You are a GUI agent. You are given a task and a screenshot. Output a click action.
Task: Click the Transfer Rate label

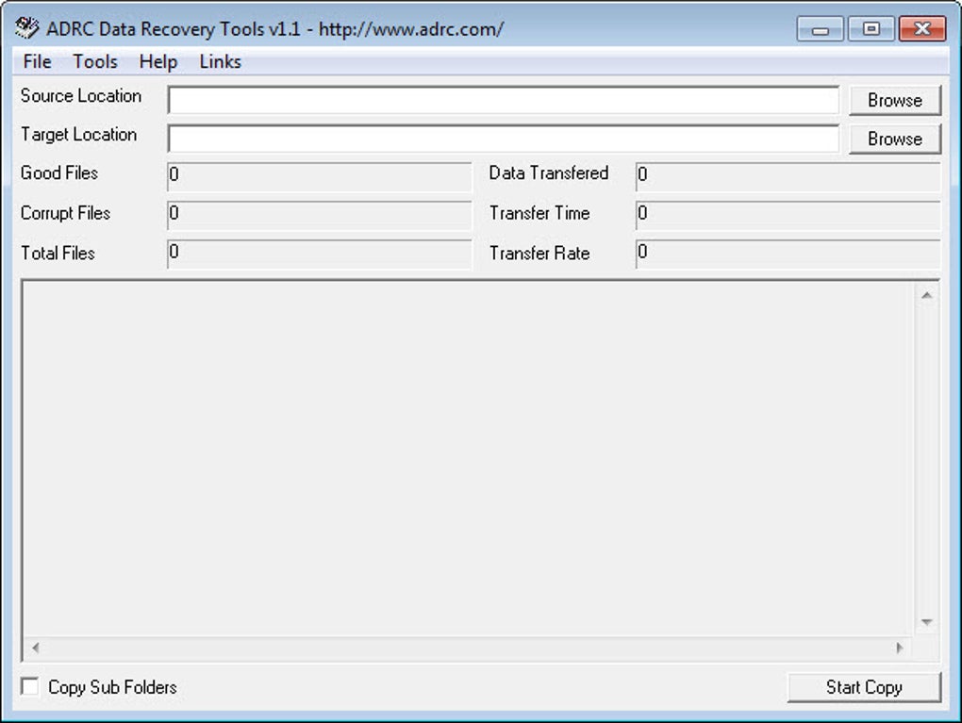coord(539,253)
